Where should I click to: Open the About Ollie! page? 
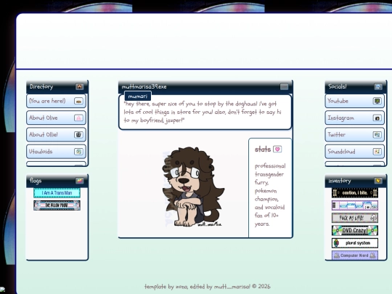56,134
